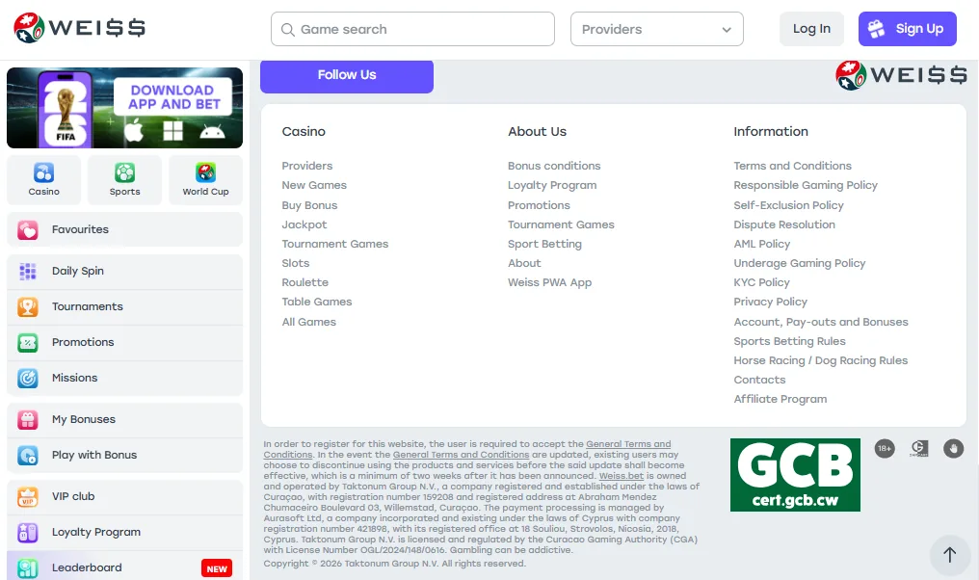Open the Responsible Gaming Policy link
This screenshot has width=979, height=580.
coord(806,185)
